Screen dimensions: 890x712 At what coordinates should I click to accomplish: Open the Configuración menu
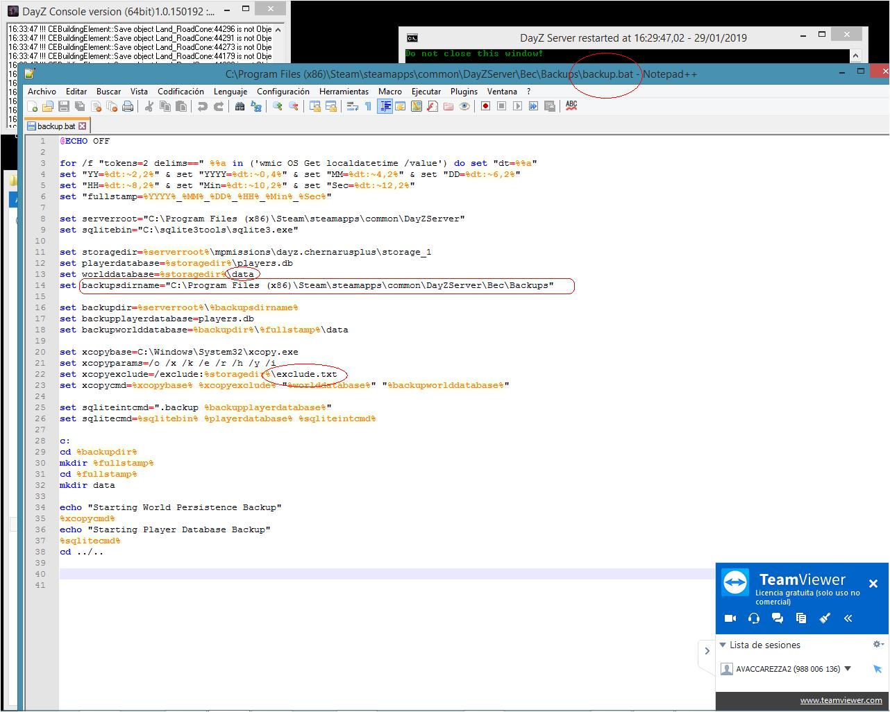point(283,92)
